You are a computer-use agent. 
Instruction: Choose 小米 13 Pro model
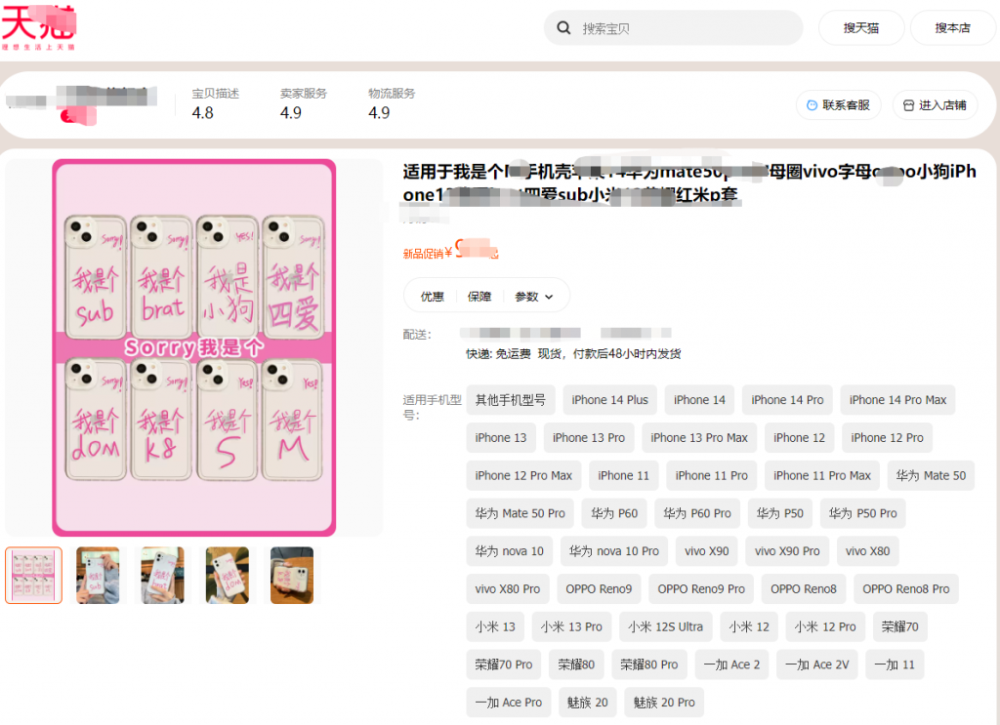571,626
